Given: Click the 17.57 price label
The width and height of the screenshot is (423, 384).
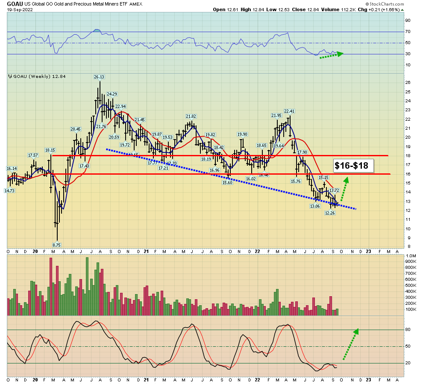Looking at the screenshot, I should coord(33,155).
